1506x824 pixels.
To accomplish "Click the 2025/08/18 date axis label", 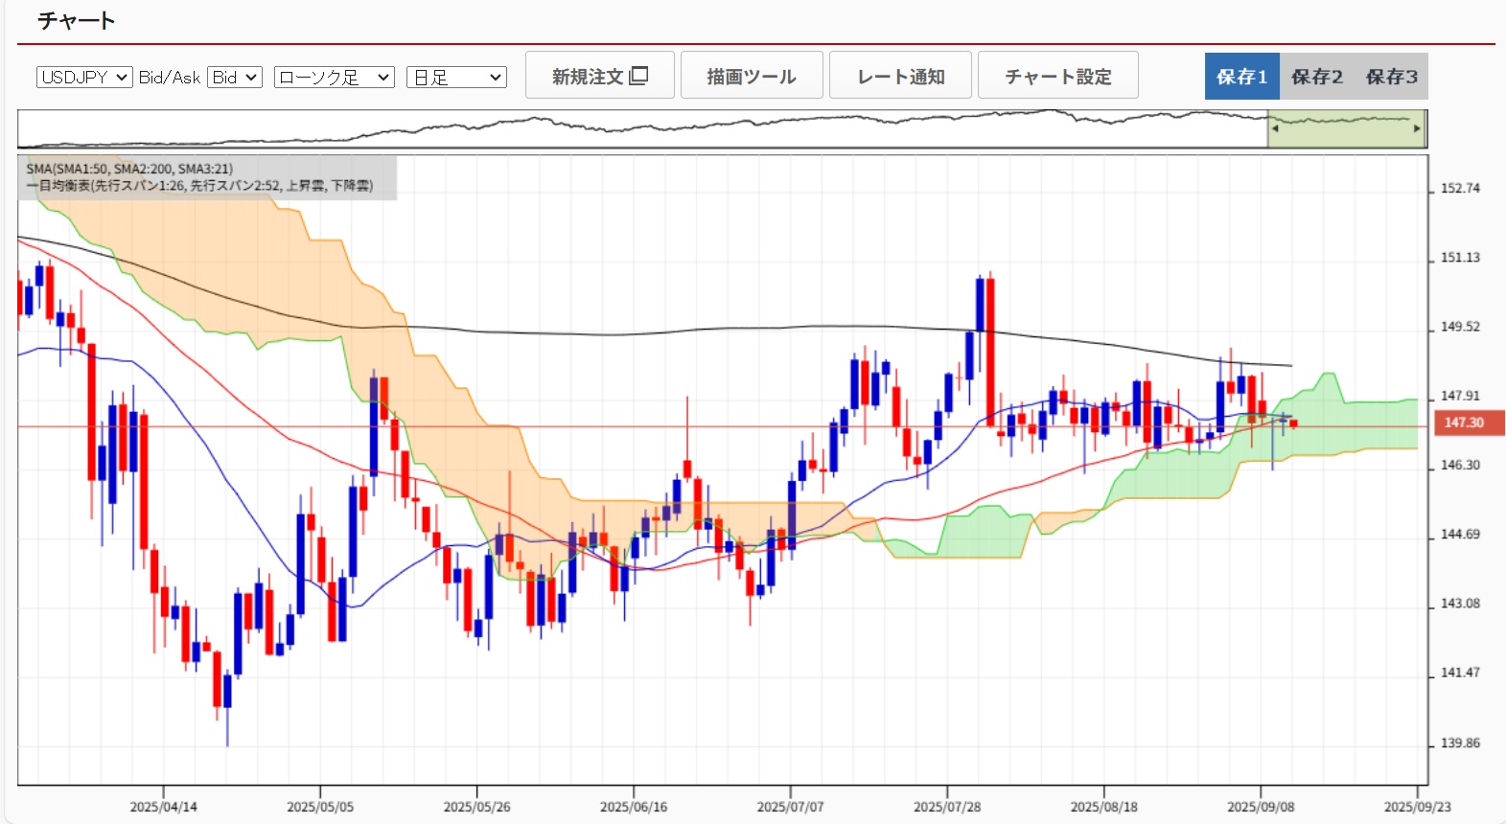I will [x=1104, y=807].
